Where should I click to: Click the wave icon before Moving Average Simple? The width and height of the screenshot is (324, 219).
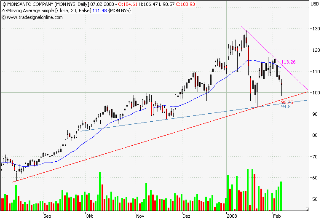[4, 11]
